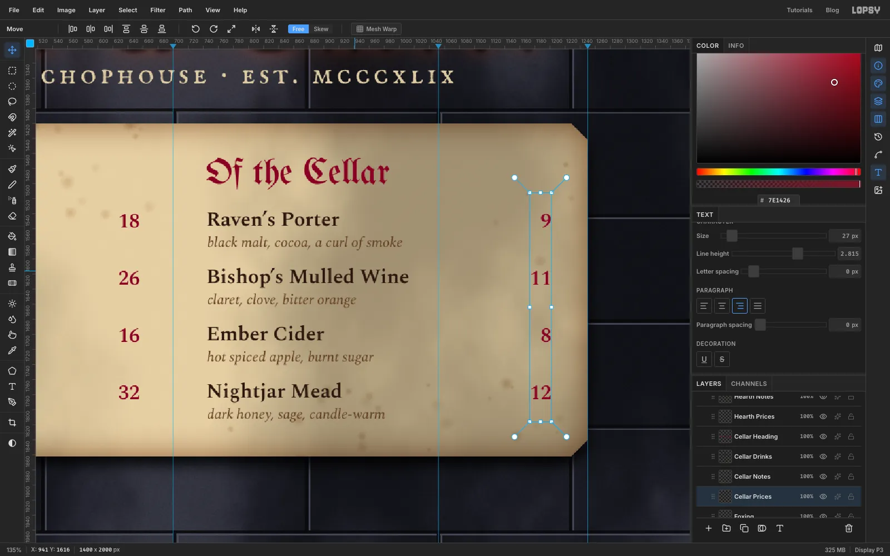Click the Mesh Warp button
This screenshot has width=890, height=556.
(x=377, y=29)
